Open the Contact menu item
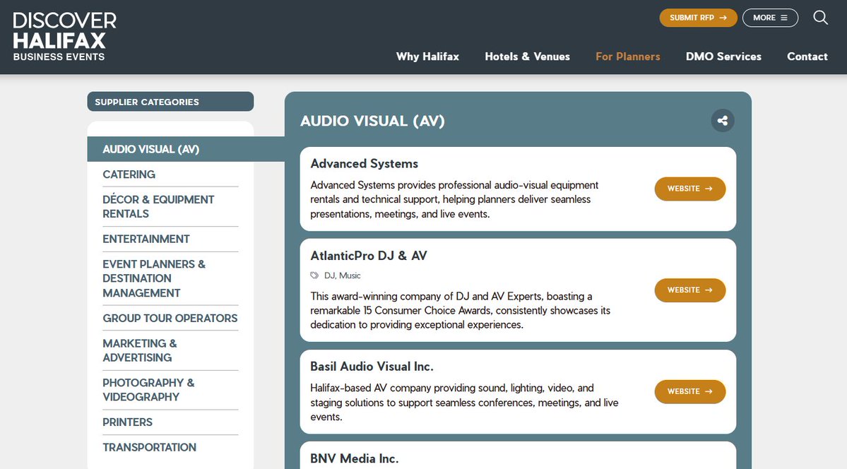Screen dimensions: 847x469 point(807,57)
